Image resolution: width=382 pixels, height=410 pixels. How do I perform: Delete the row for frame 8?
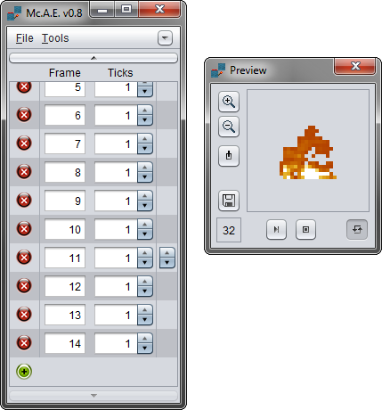point(24,172)
